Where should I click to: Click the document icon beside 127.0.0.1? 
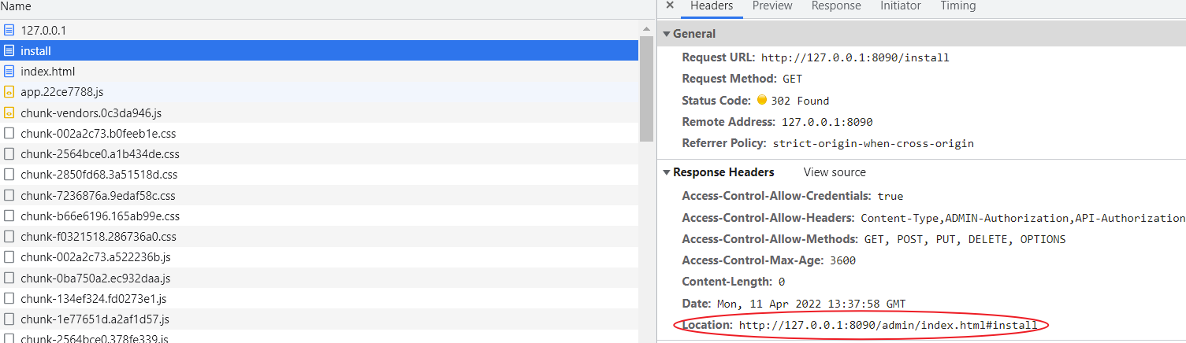click(x=9, y=30)
